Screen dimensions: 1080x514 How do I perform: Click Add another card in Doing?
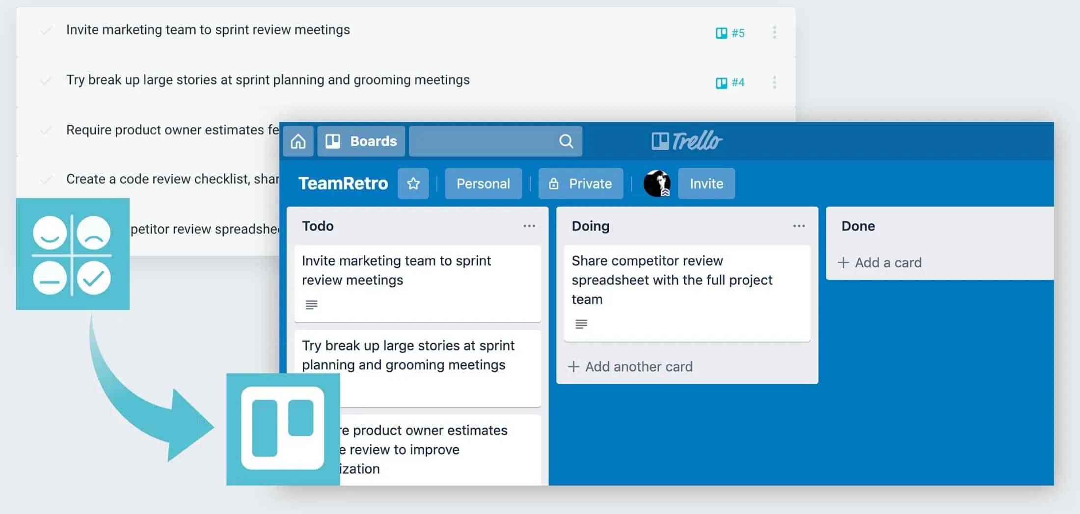[x=630, y=367]
